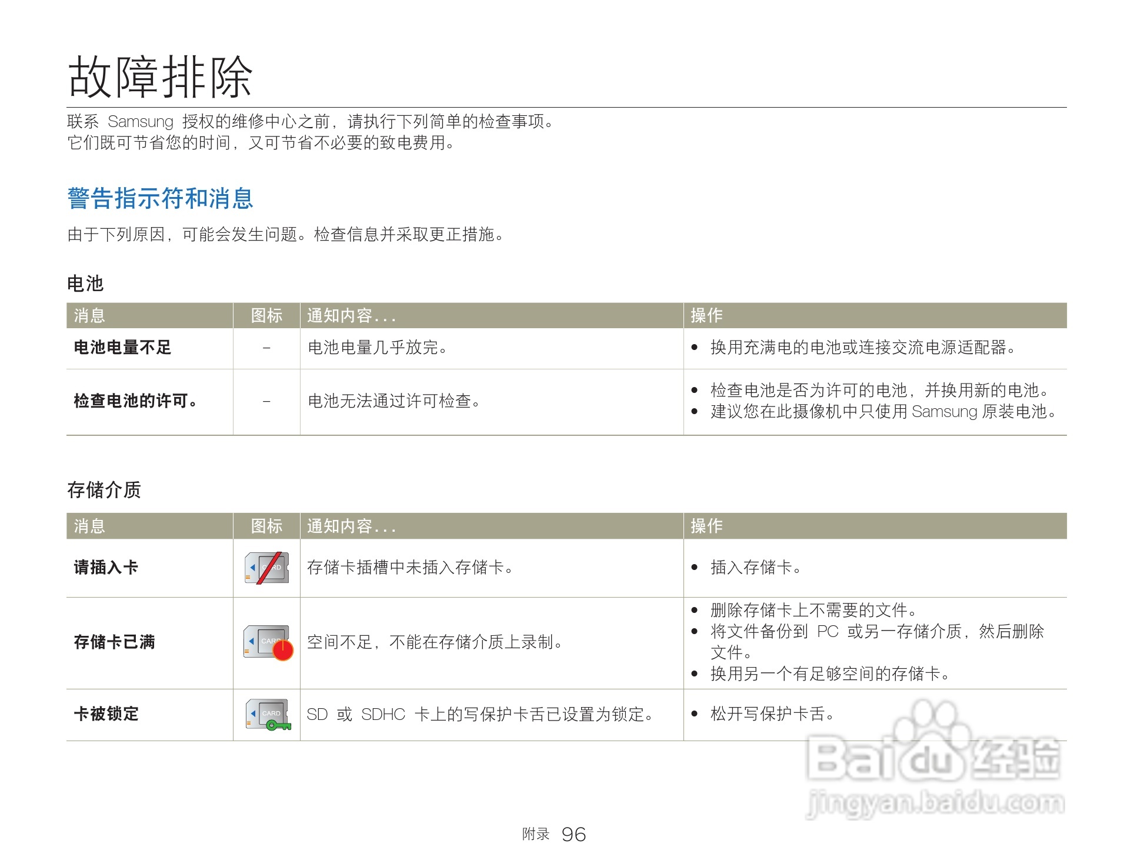Select the 存储介质 section label
The image size is (1134, 867).
(106, 490)
